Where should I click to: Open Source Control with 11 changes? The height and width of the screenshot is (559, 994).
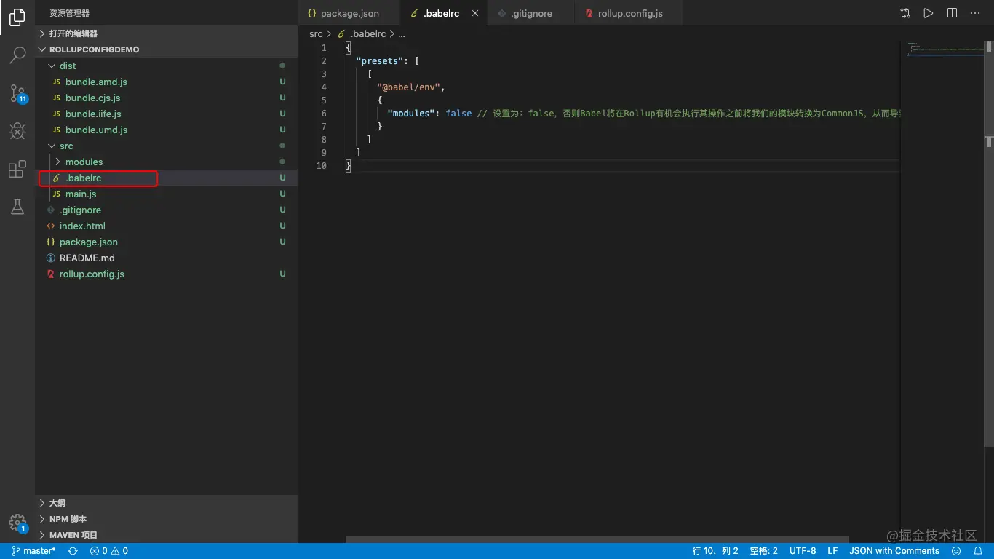click(x=17, y=93)
